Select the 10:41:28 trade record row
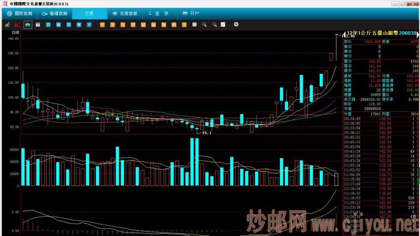Image resolution: width=420 pixels, height=236 pixels. [x=381, y=151]
